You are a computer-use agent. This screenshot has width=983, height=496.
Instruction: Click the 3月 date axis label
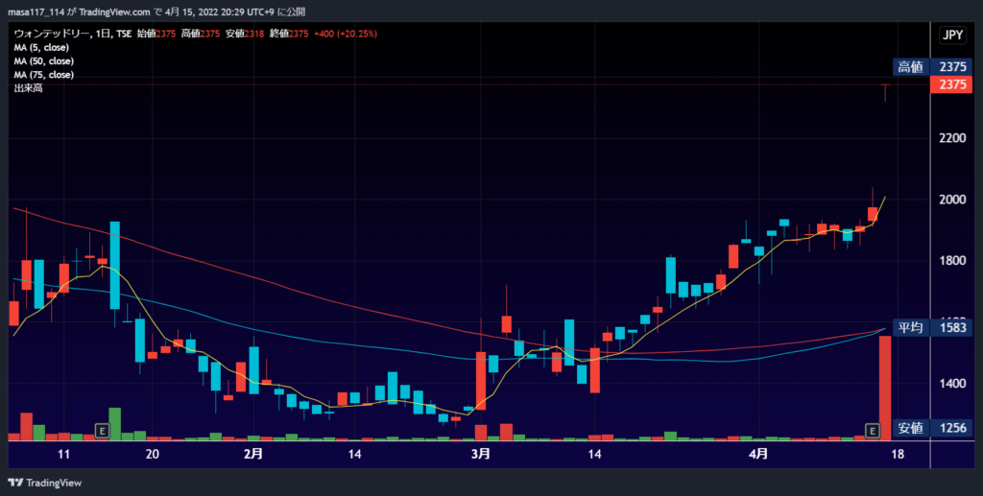[480, 454]
